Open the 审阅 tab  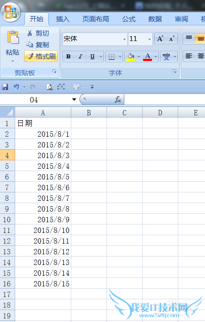click(x=181, y=19)
